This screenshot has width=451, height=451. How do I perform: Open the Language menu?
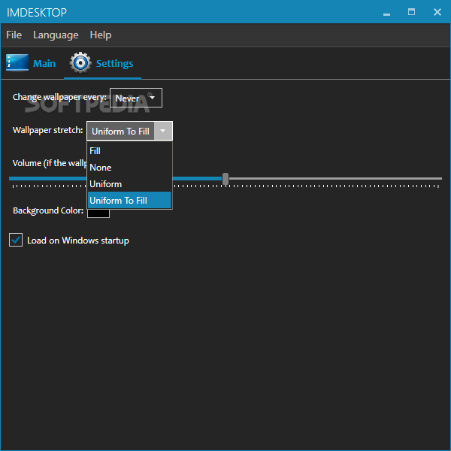pyautogui.click(x=56, y=35)
